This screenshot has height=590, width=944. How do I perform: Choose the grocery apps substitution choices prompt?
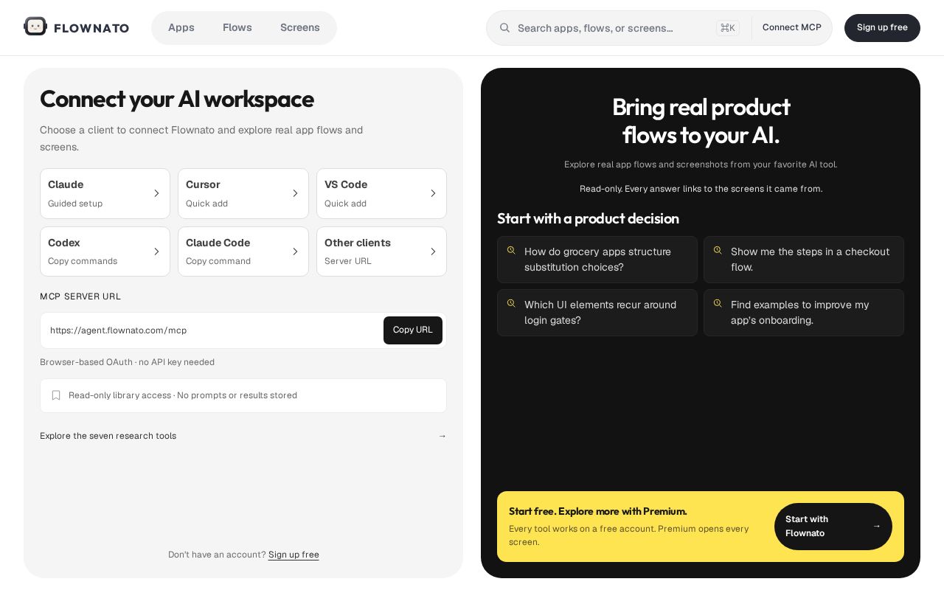click(x=597, y=260)
